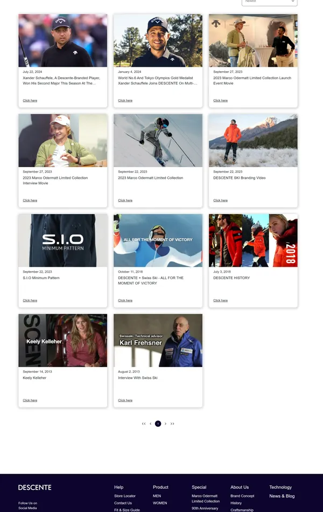Open Karl Frehsner interview video thumbnail
The height and width of the screenshot is (512, 323).
point(158,340)
